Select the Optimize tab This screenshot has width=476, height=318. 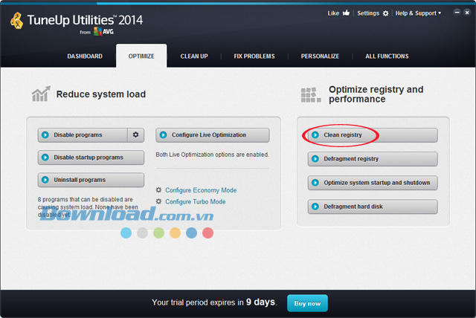(141, 56)
